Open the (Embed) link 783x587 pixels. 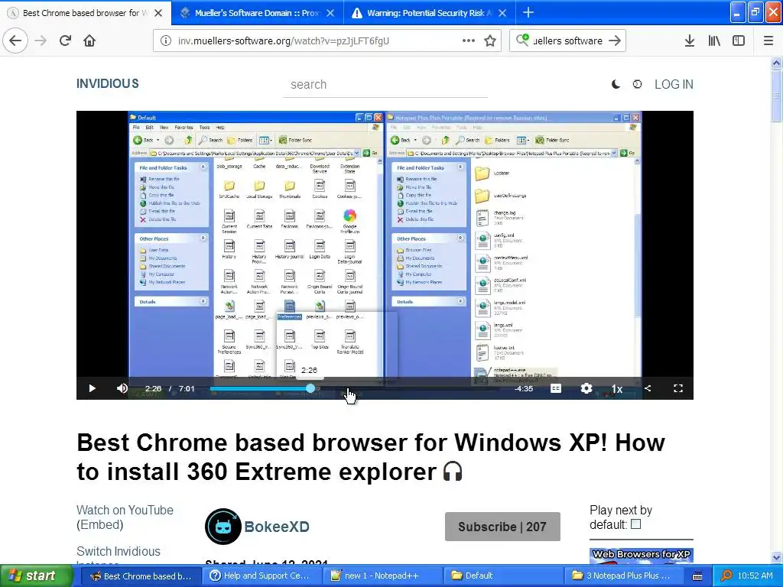100,524
